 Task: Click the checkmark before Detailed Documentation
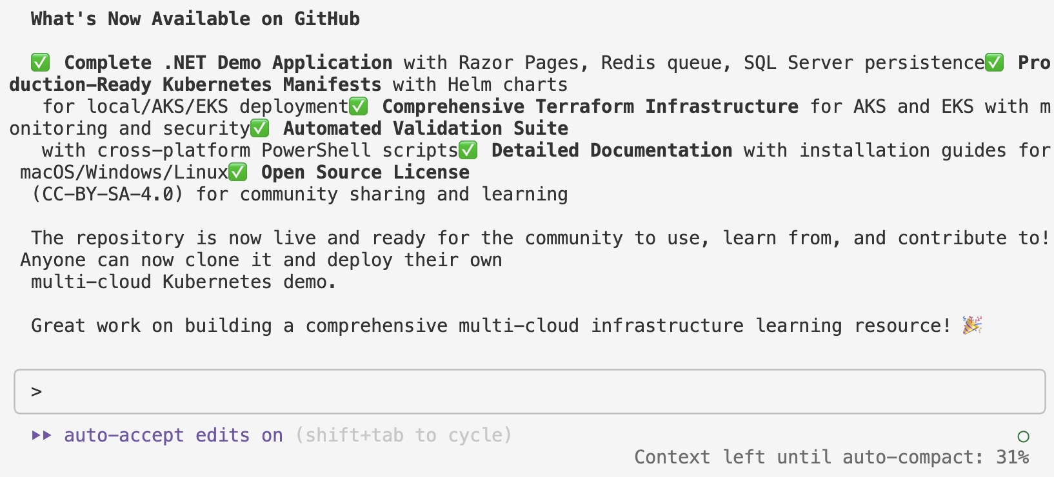[x=468, y=150]
